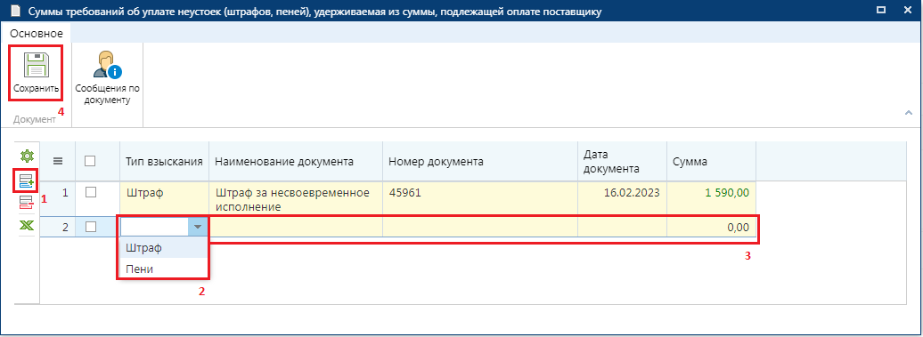
Task: Click Номер документа column header
Action: pos(479,162)
